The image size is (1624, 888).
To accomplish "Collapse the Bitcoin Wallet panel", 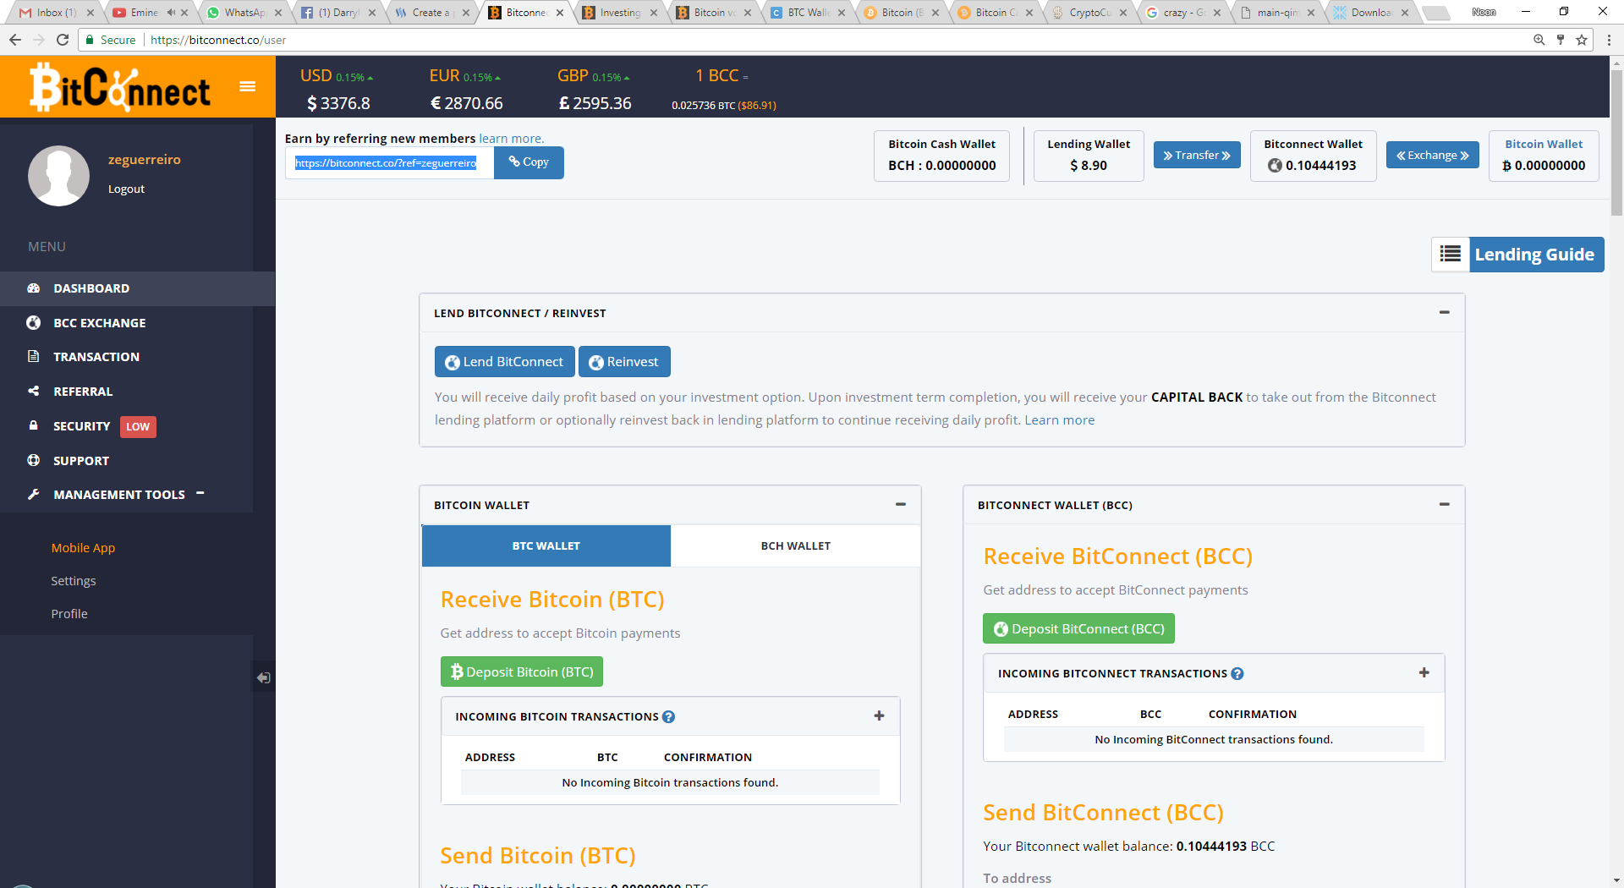I will tap(901, 505).
